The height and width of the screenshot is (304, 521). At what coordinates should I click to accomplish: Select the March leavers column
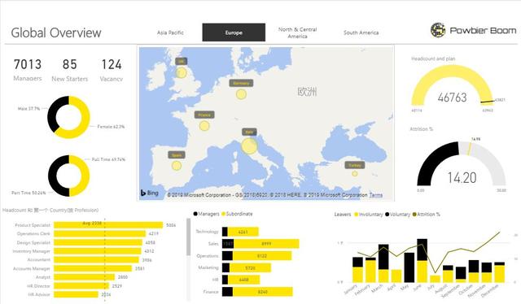point(383,263)
